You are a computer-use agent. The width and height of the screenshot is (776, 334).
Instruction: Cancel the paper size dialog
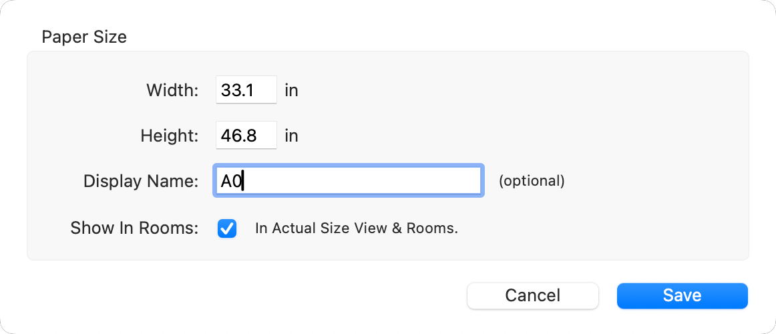[532, 295]
